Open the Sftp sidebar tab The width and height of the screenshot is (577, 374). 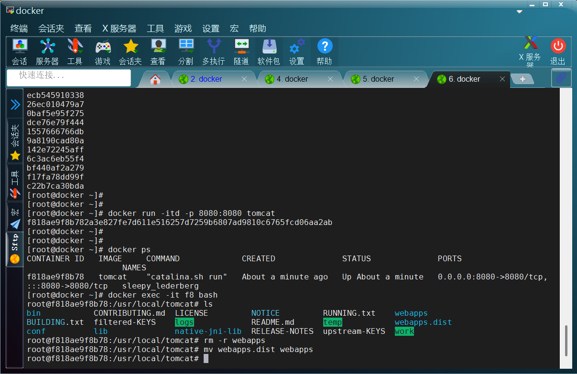[x=15, y=249]
